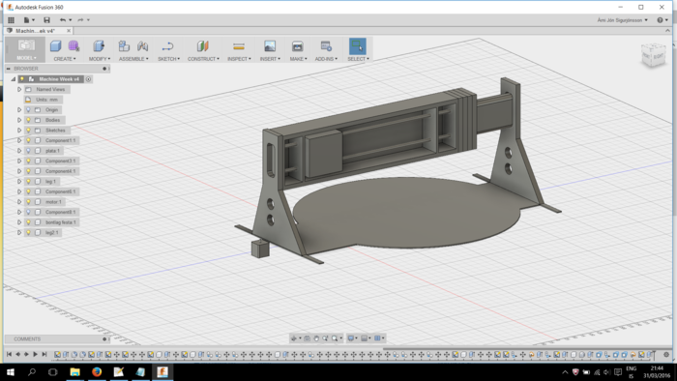Open the Insert image icon
This screenshot has width=677, height=381.
(270, 46)
